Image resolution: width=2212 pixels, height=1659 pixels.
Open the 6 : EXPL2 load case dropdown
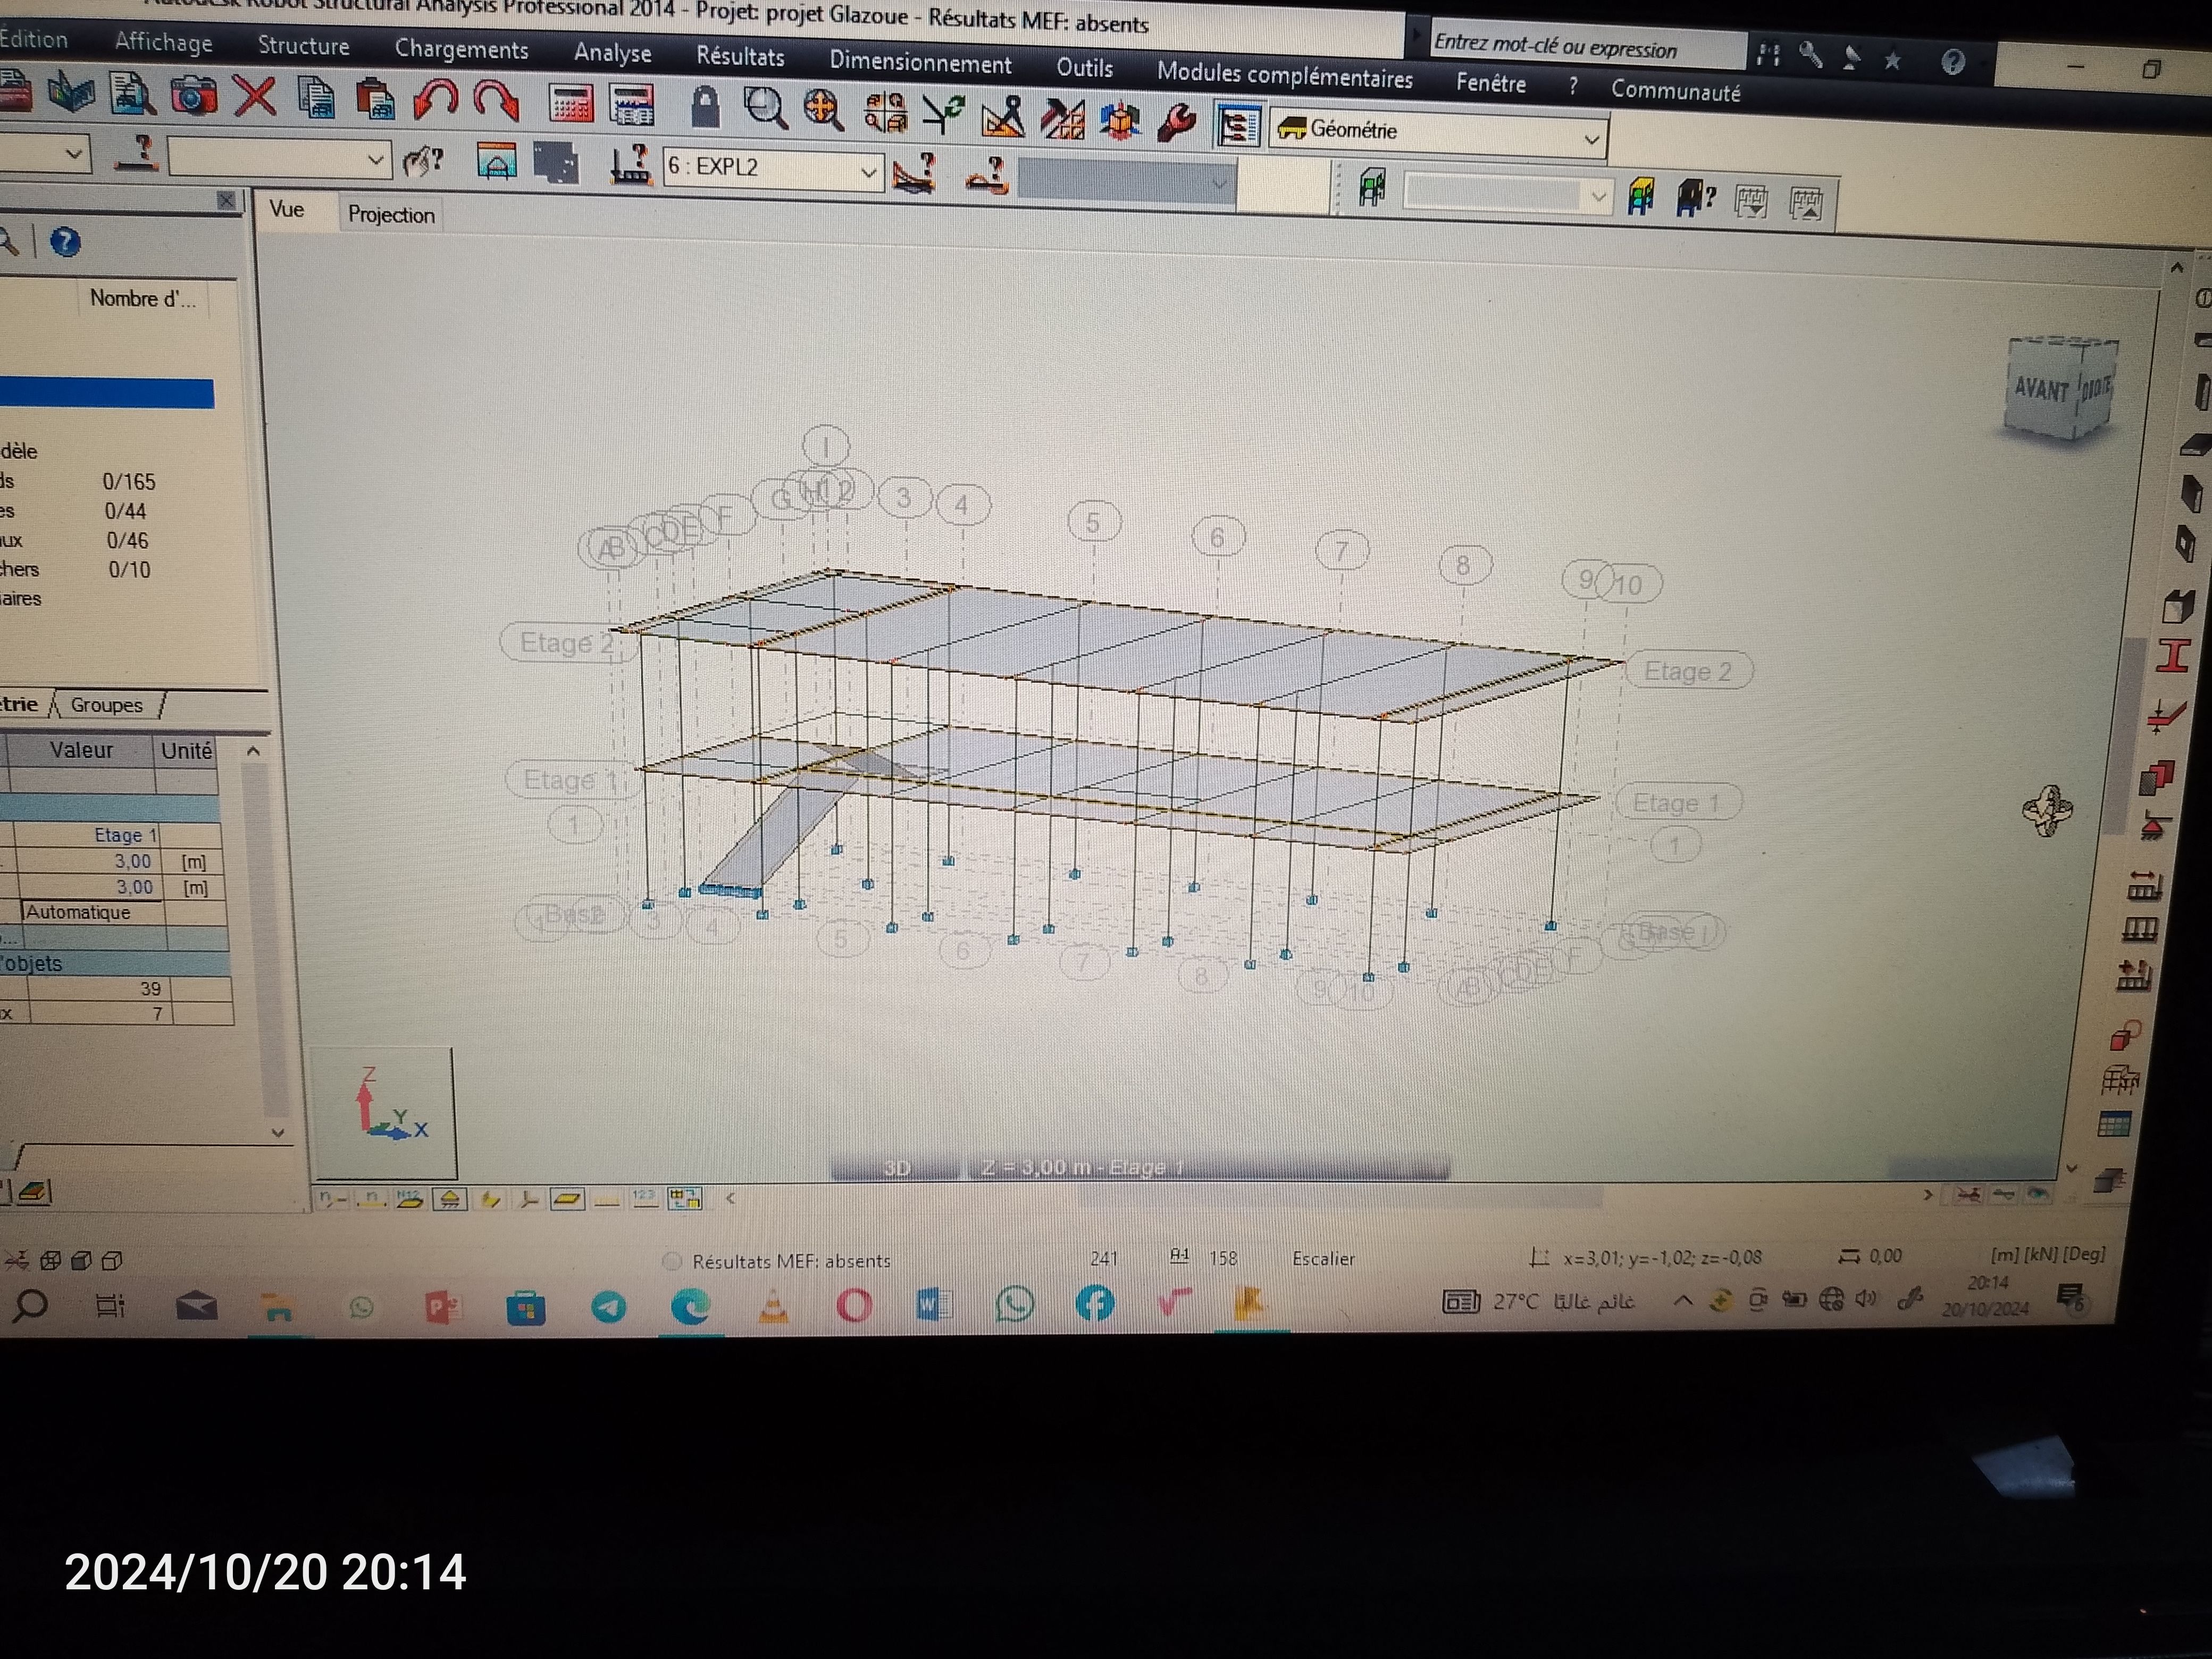pos(868,171)
